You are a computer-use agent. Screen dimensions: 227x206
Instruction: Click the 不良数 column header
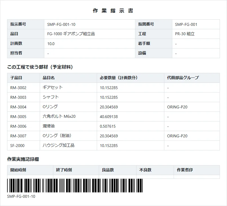click(155, 170)
